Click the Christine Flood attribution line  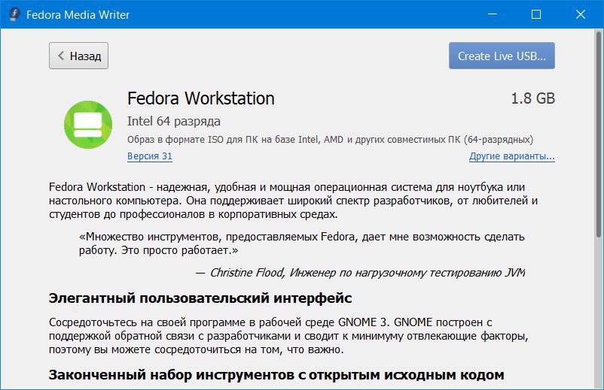coord(360,273)
